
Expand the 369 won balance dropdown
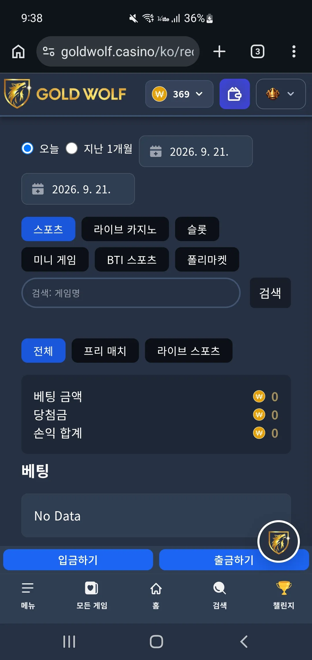point(179,94)
